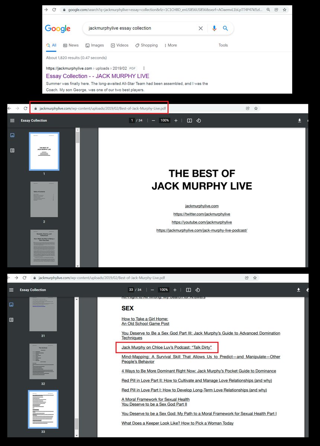
Task: Open Google search Tools
Action: 223,45
